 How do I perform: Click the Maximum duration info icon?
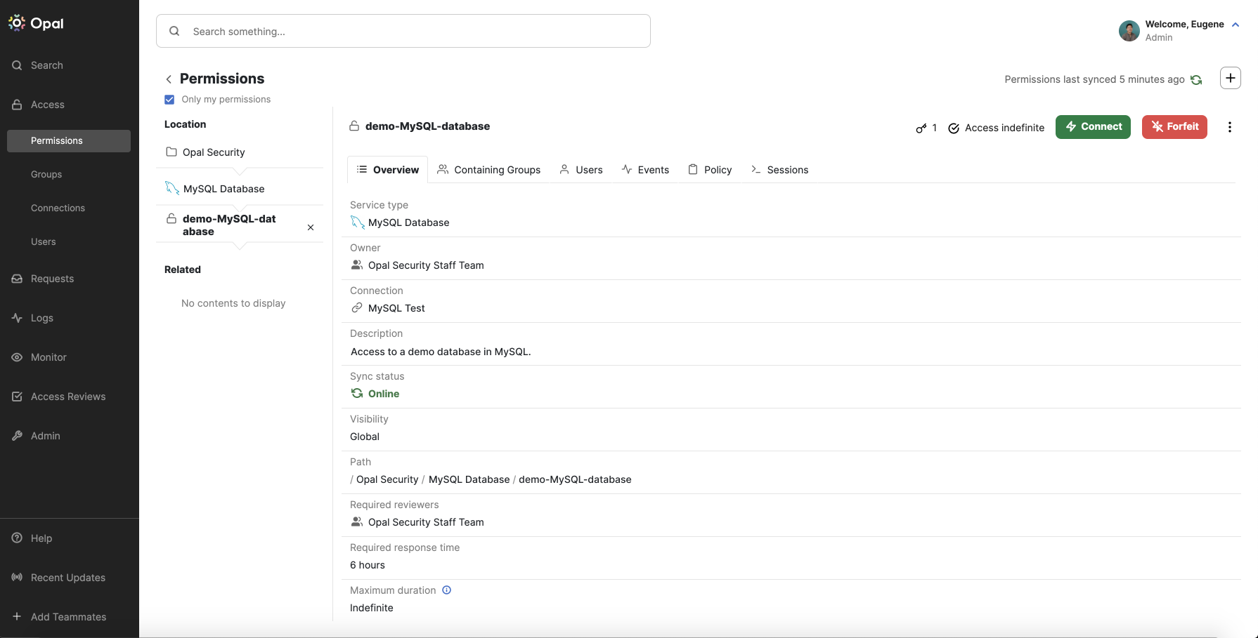[x=447, y=590]
